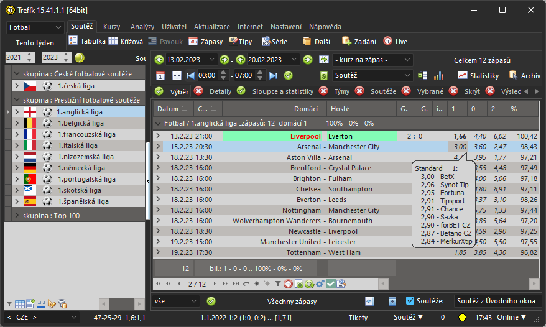Open the Zápasy matches view
The image size is (546, 327).
(x=205, y=42)
